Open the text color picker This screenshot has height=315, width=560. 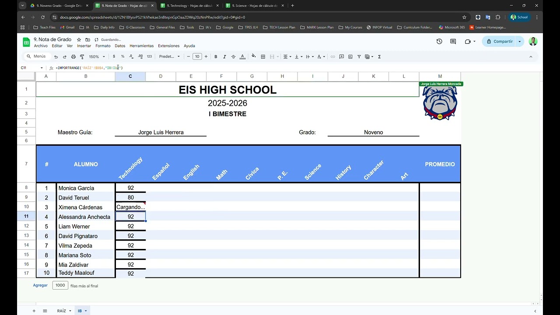242,56
